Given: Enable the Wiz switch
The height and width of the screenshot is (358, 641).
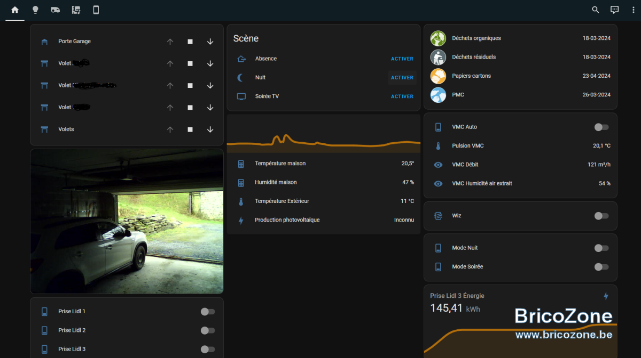Looking at the screenshot, I should (x=601, y=216).
